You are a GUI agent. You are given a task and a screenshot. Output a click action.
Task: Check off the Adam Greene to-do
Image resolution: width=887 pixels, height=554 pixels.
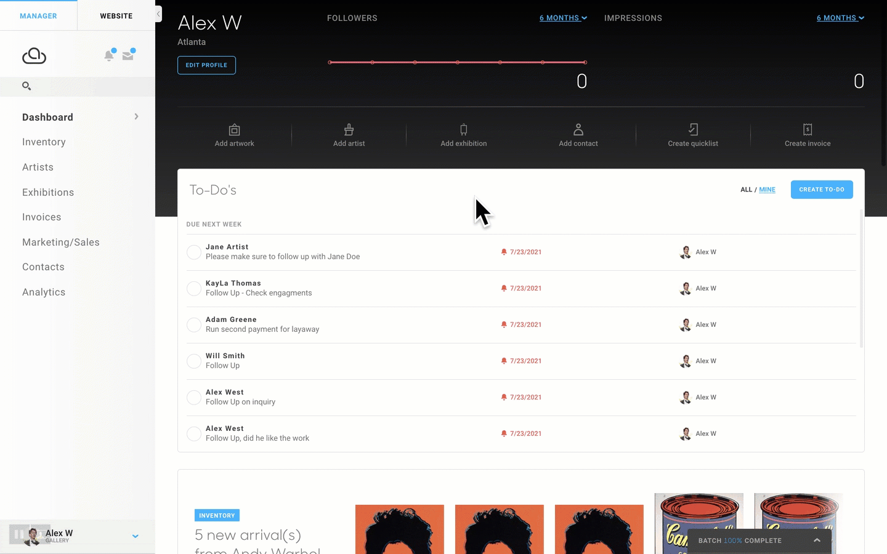pyautogui.click(x=194, y=325)
